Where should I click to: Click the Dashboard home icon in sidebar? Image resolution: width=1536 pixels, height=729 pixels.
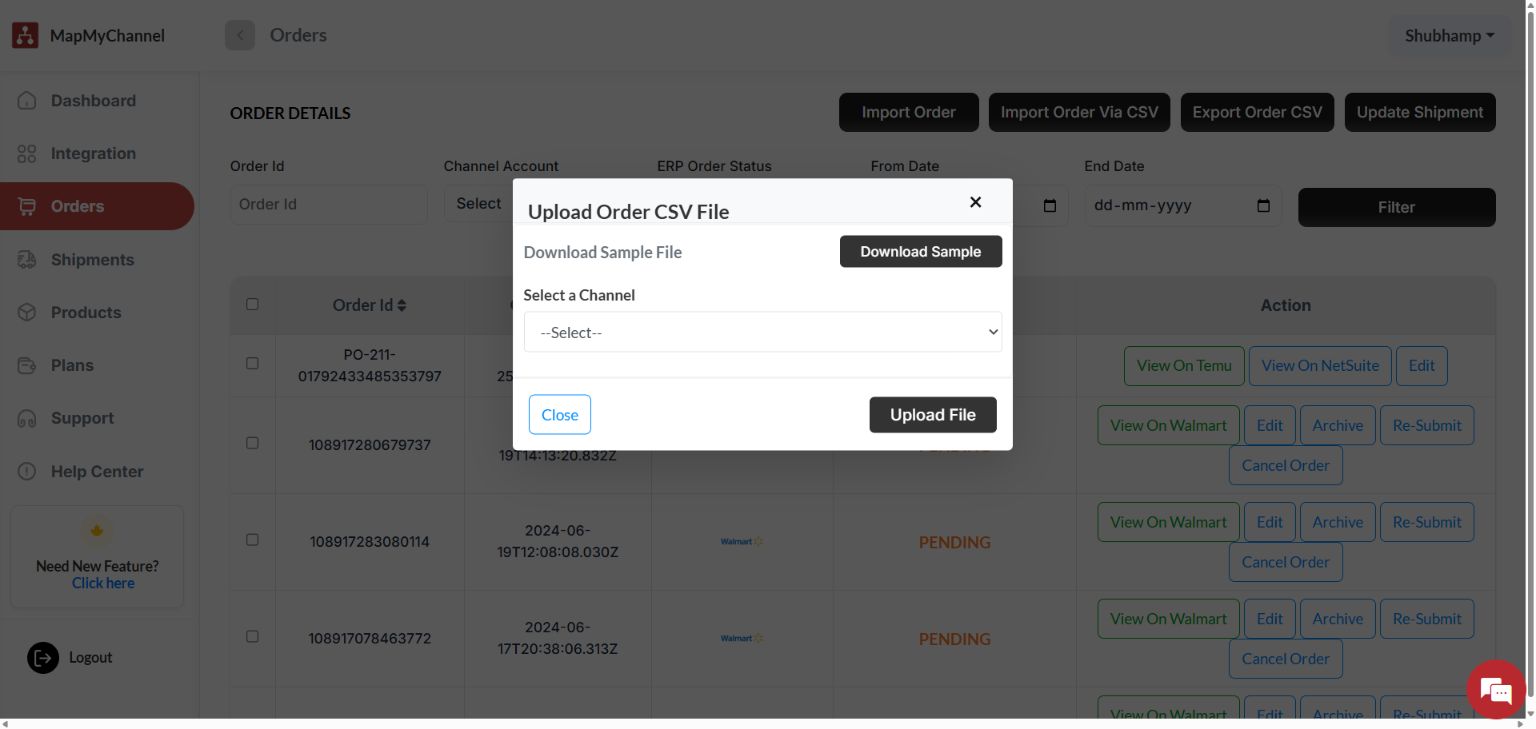(27, 101)
